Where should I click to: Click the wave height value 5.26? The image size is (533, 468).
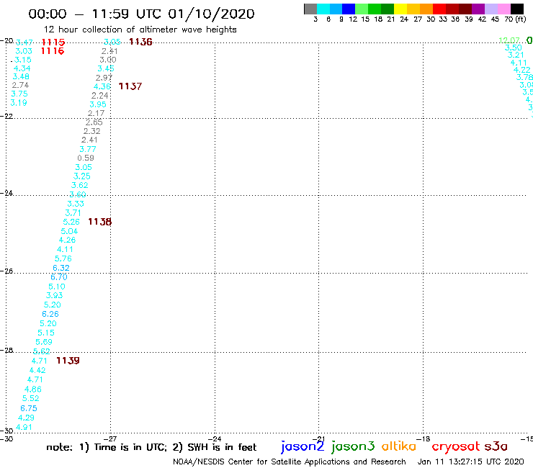click(71, 222)
